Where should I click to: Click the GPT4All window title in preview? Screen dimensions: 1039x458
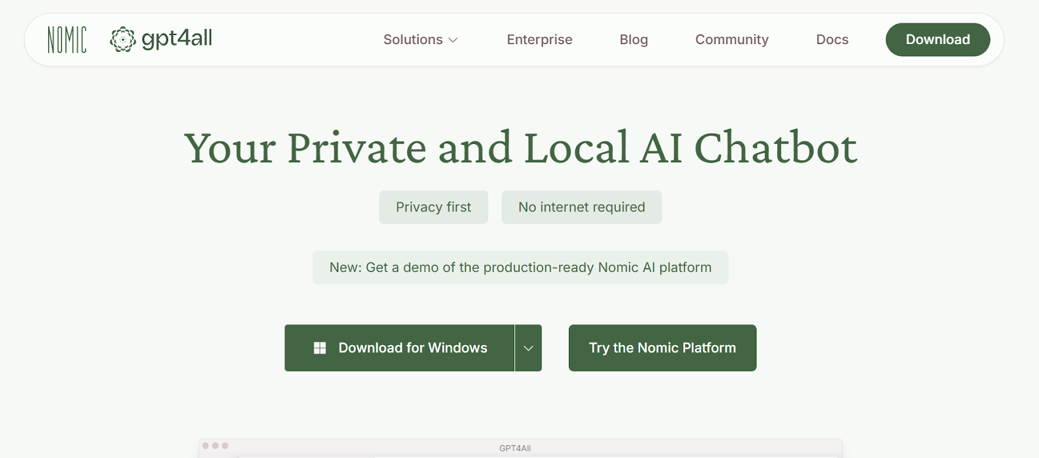click(515, 448)
